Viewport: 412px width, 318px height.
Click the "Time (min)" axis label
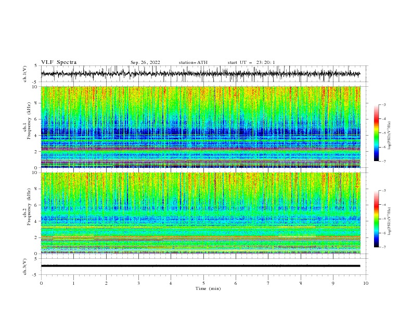coord(208,288)
